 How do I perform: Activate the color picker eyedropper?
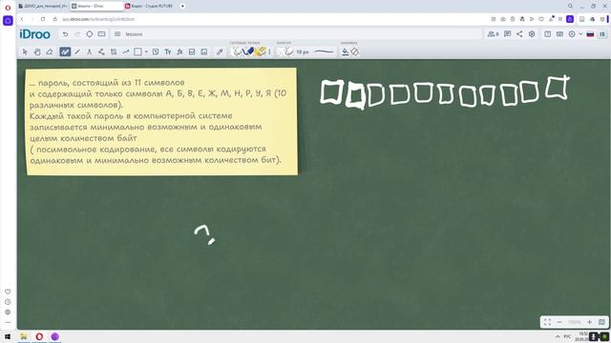220,51
